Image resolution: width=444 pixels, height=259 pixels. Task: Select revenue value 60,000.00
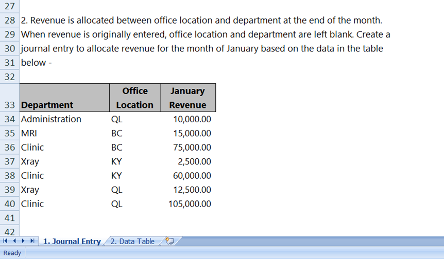click(188, 176)
